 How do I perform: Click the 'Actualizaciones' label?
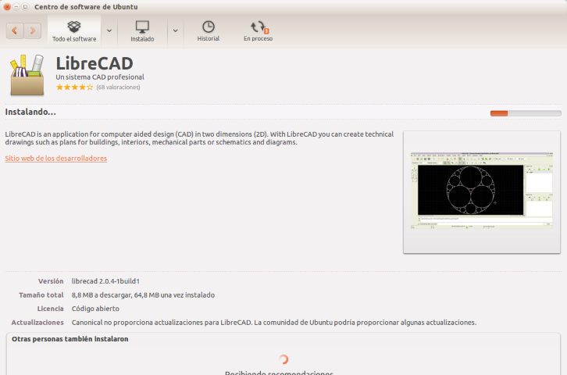37,323
